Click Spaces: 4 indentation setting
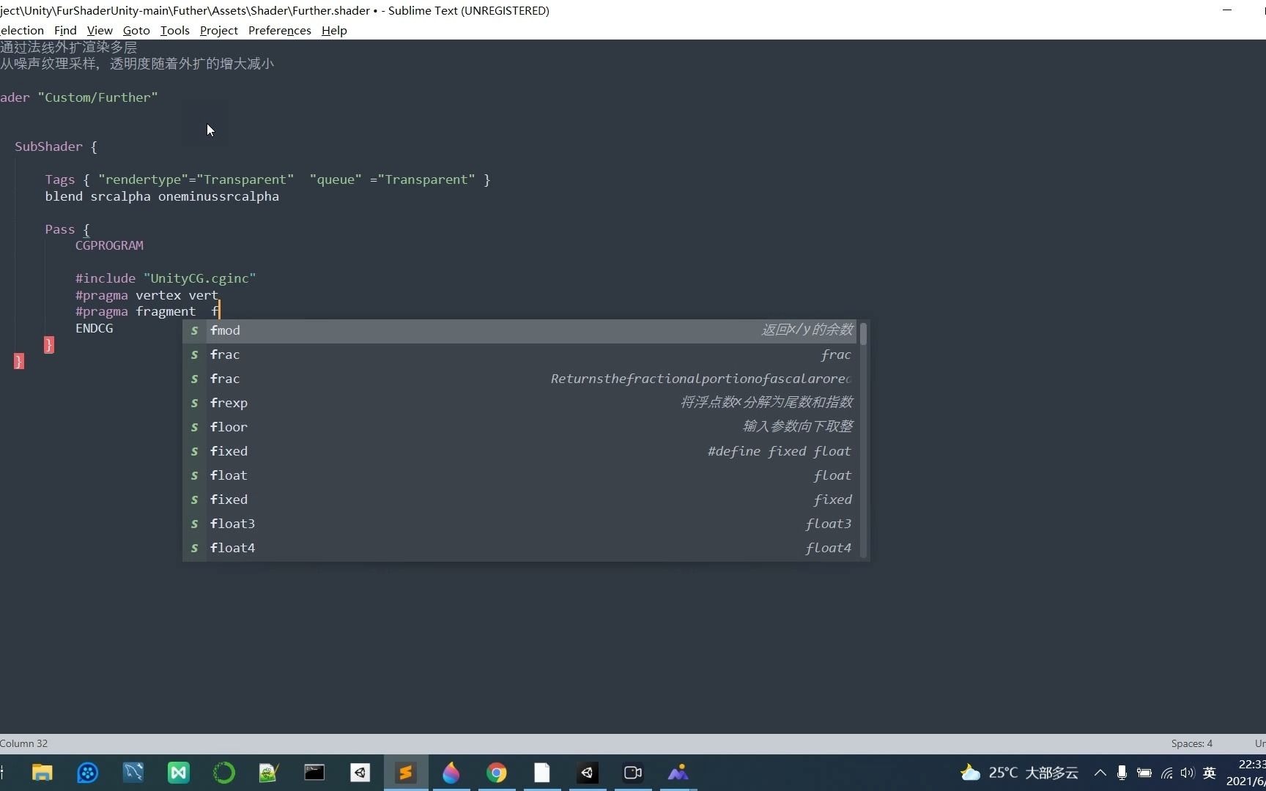Screen dimensions: 1266x791 1191,743
